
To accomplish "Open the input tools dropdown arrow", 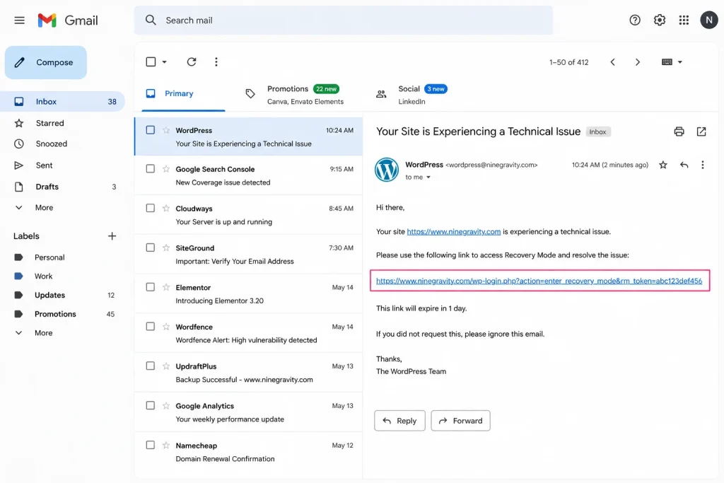I will pyautogui.click(x=679, y=62).
